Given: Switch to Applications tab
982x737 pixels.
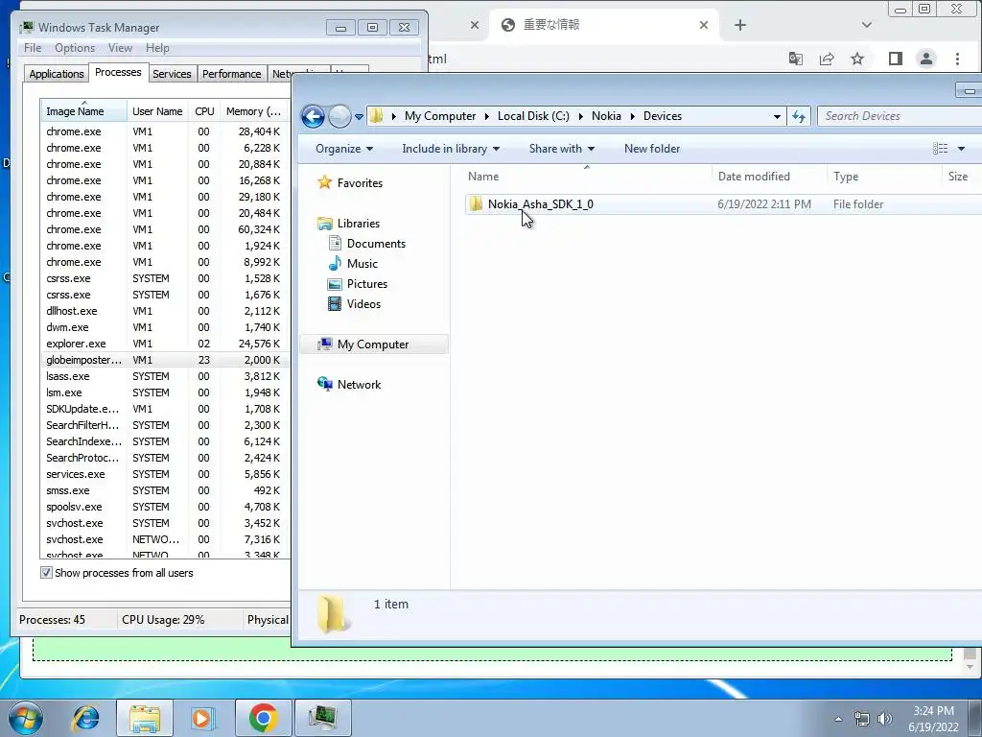Looking at the screenshot, I should (x=57, y=74).
